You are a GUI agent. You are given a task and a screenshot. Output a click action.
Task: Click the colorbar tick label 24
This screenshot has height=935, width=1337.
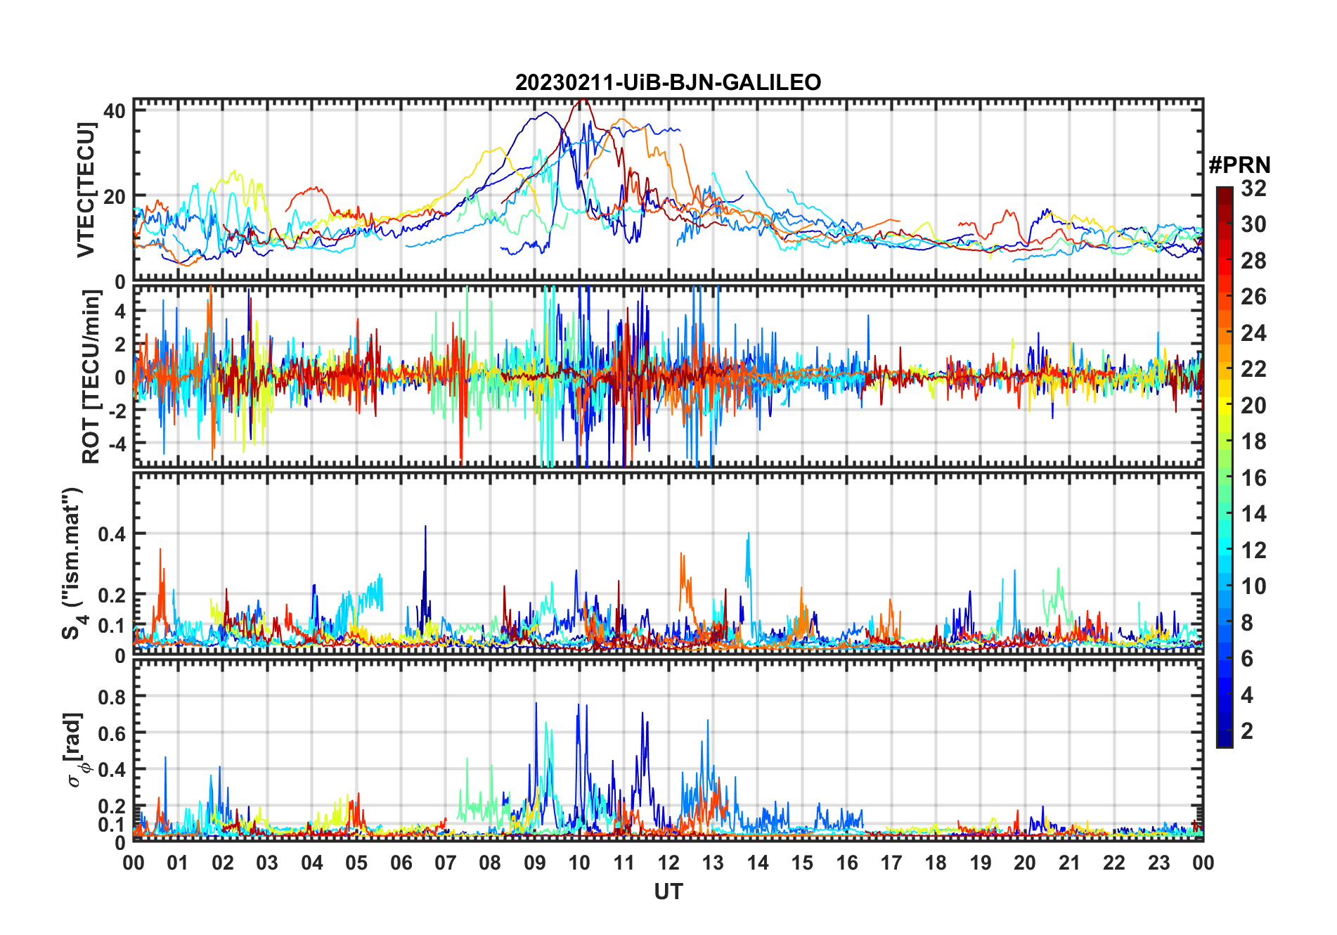point(1253,333)
